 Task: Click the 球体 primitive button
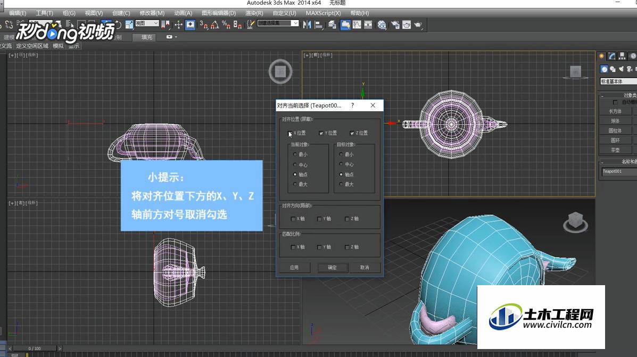click(x=615, y=121)
